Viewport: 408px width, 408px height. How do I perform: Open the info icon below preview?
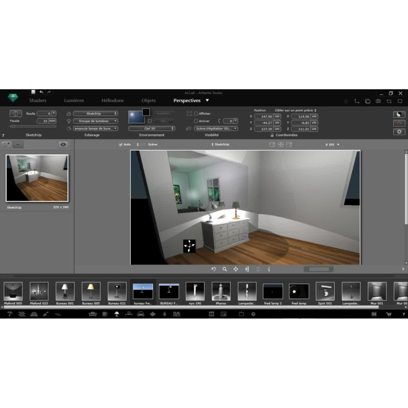269,269
